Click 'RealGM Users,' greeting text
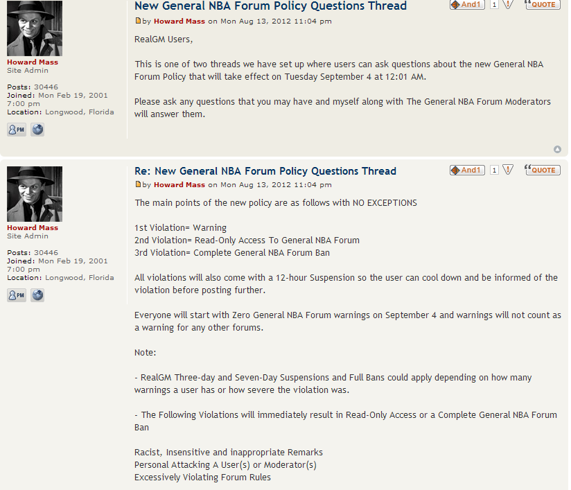571x490 pixels. click(164, 40)
